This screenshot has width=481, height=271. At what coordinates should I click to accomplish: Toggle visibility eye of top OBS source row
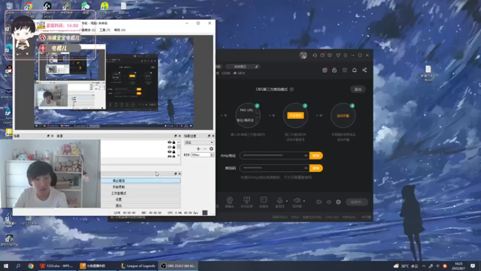click(170, 142)
